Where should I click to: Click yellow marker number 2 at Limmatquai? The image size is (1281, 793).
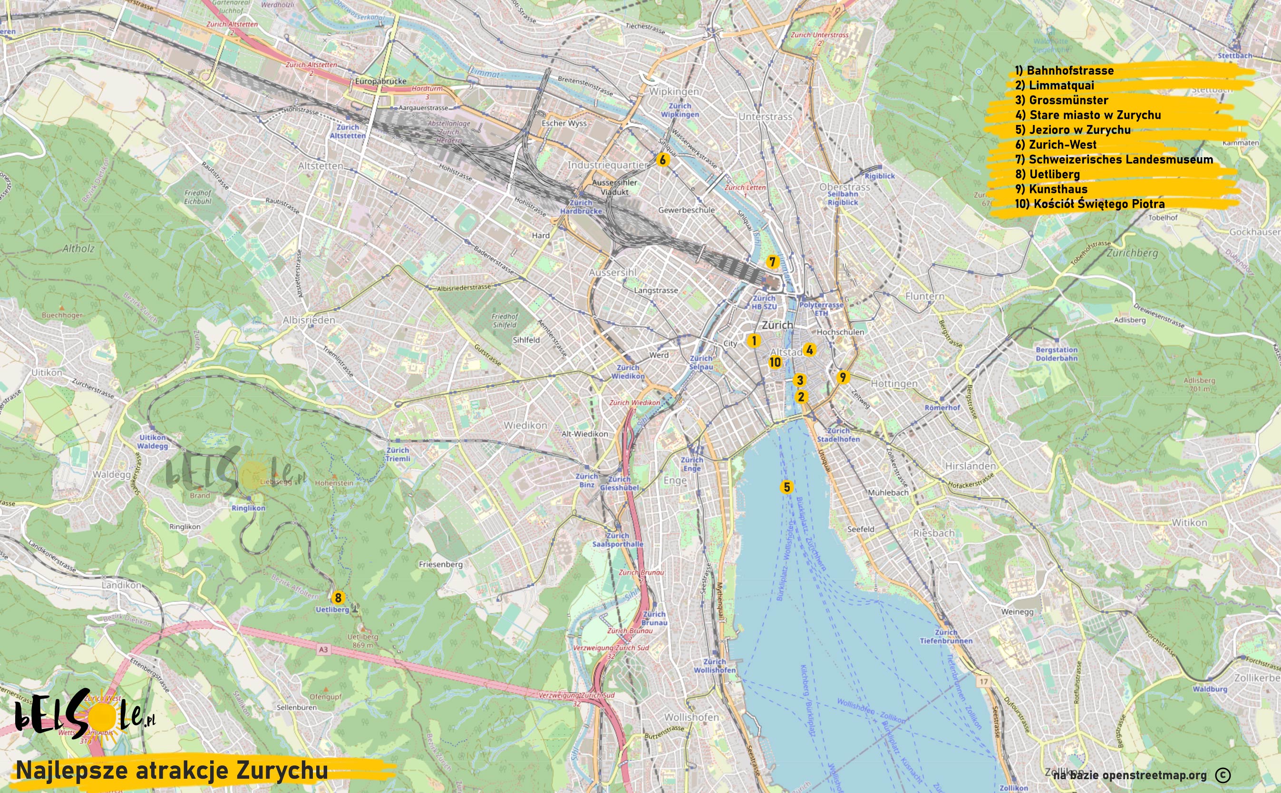[801, 396]
